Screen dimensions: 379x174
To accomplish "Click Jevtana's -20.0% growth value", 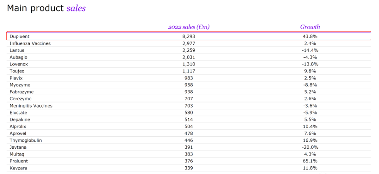I will pos(310,147).
